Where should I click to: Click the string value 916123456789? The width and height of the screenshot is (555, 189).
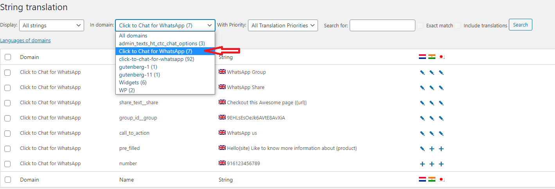(x=243, y=164)
